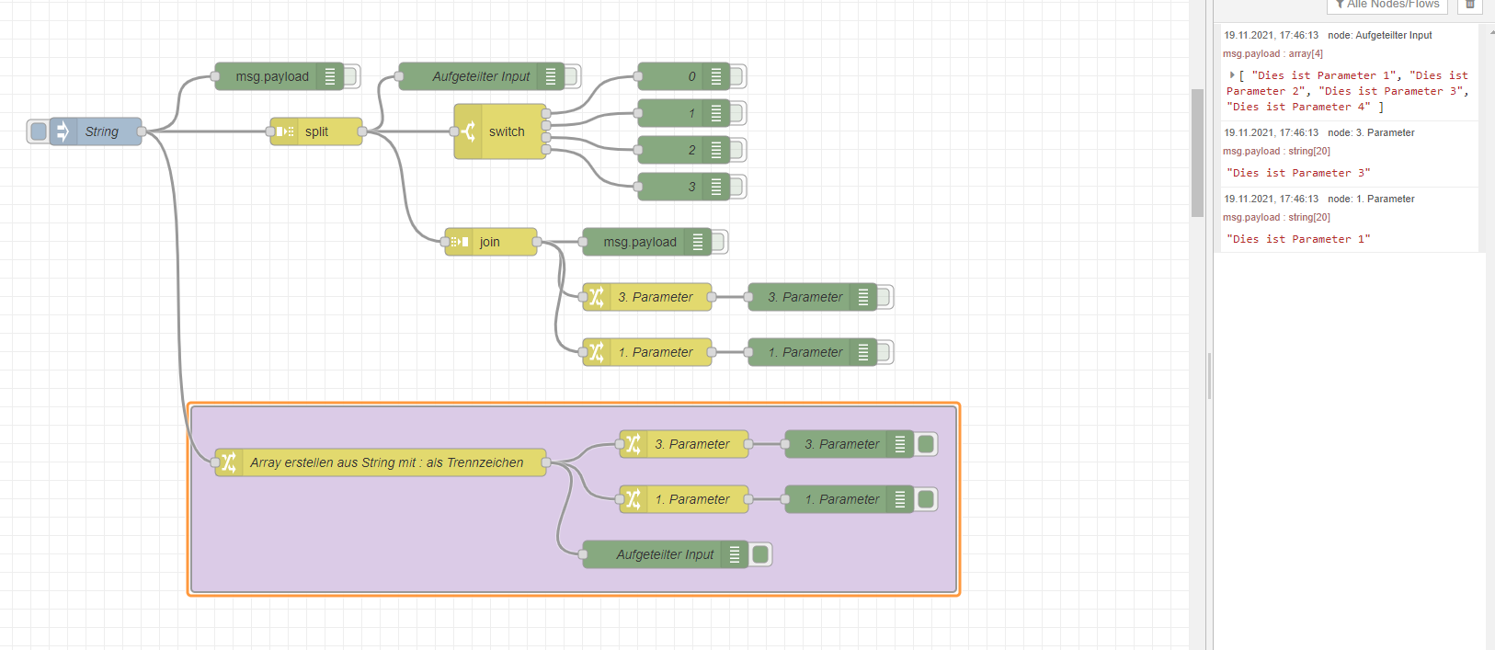Click debug list icon on msg.payload node wired to String
1495x650 pixels.
[330, 76]
